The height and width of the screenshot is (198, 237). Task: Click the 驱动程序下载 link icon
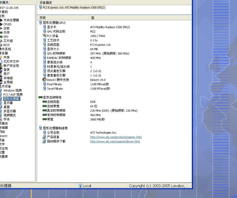(x=44, y=141)
